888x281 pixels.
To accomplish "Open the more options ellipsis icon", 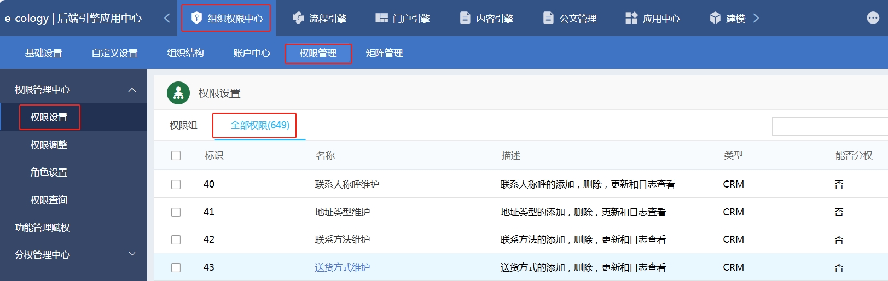I will pos(873,18).
